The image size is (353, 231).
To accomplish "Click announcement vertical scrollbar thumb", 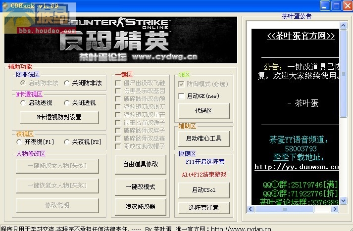I will click(343, 74).
